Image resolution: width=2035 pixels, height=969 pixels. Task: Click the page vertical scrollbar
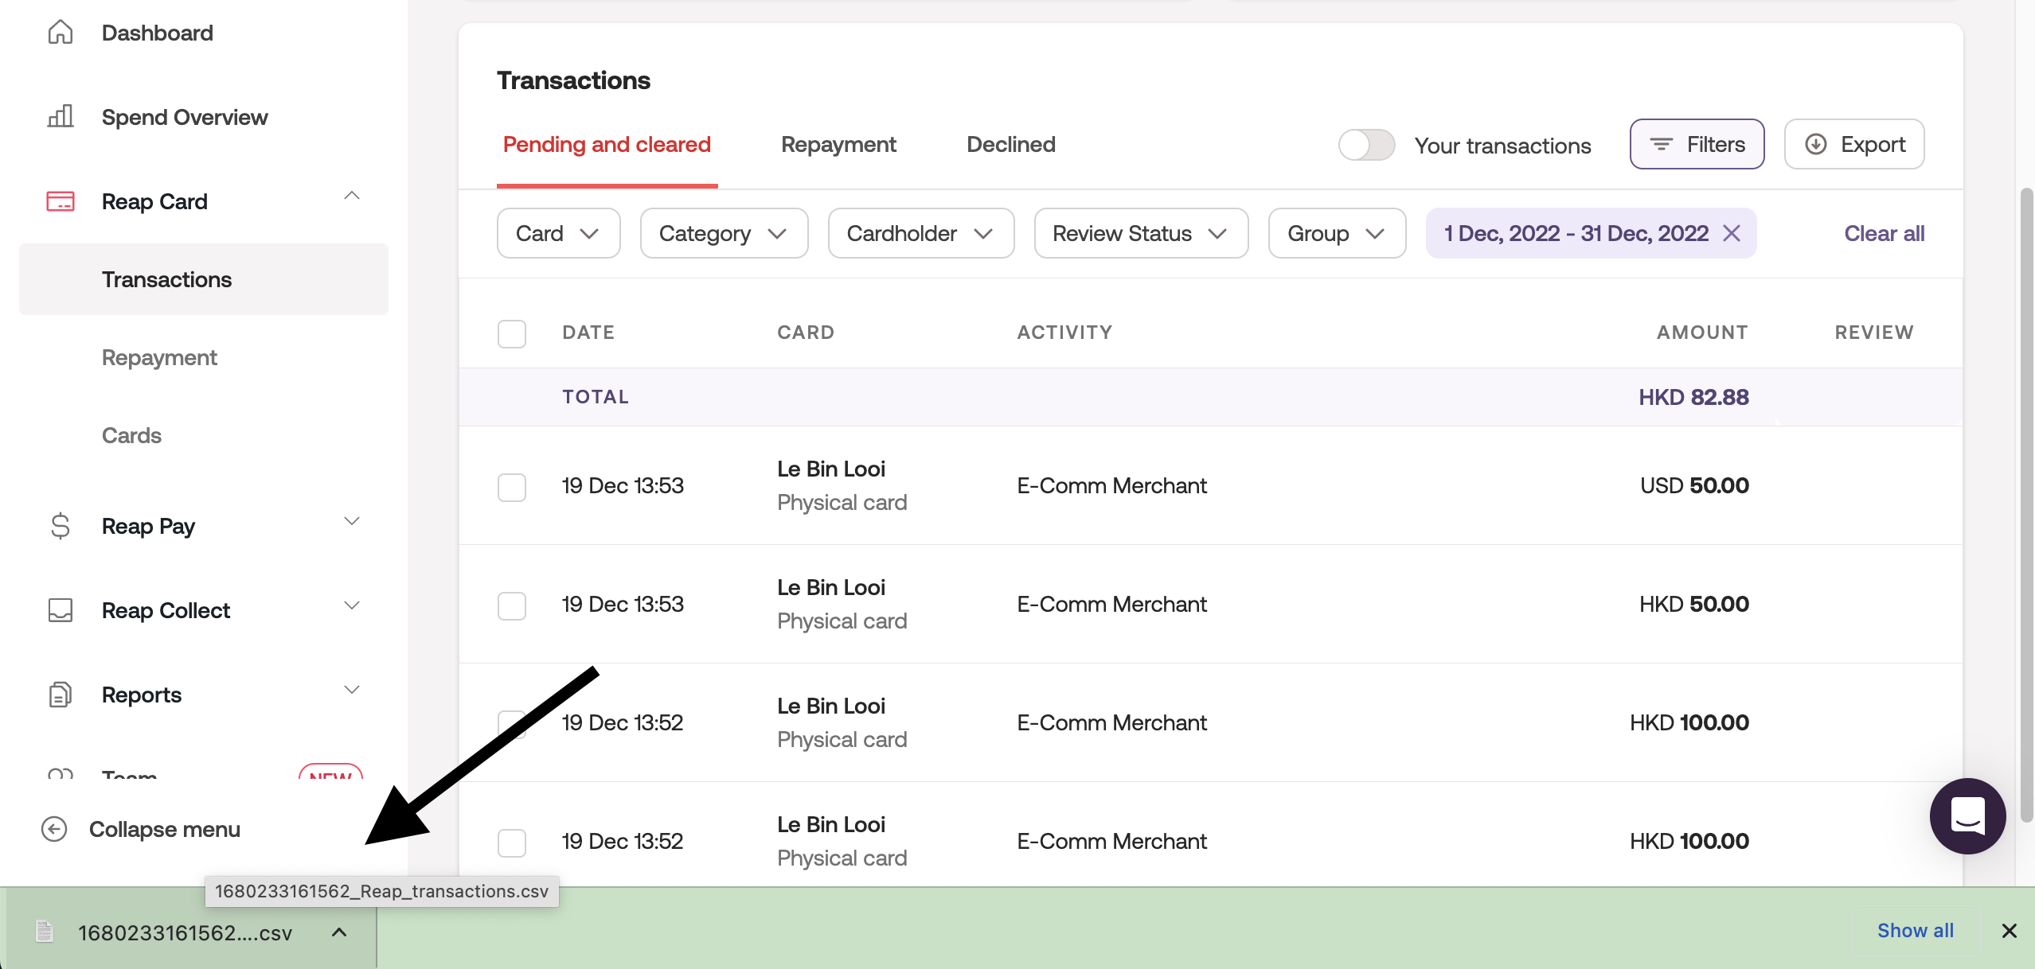(2027, 501)
